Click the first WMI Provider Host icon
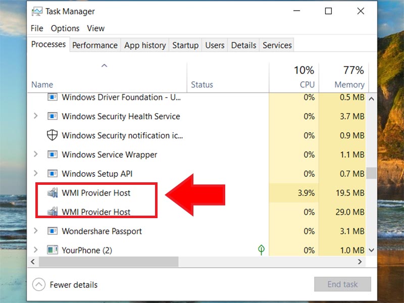 pyautogui.click(x=53, y=192)
